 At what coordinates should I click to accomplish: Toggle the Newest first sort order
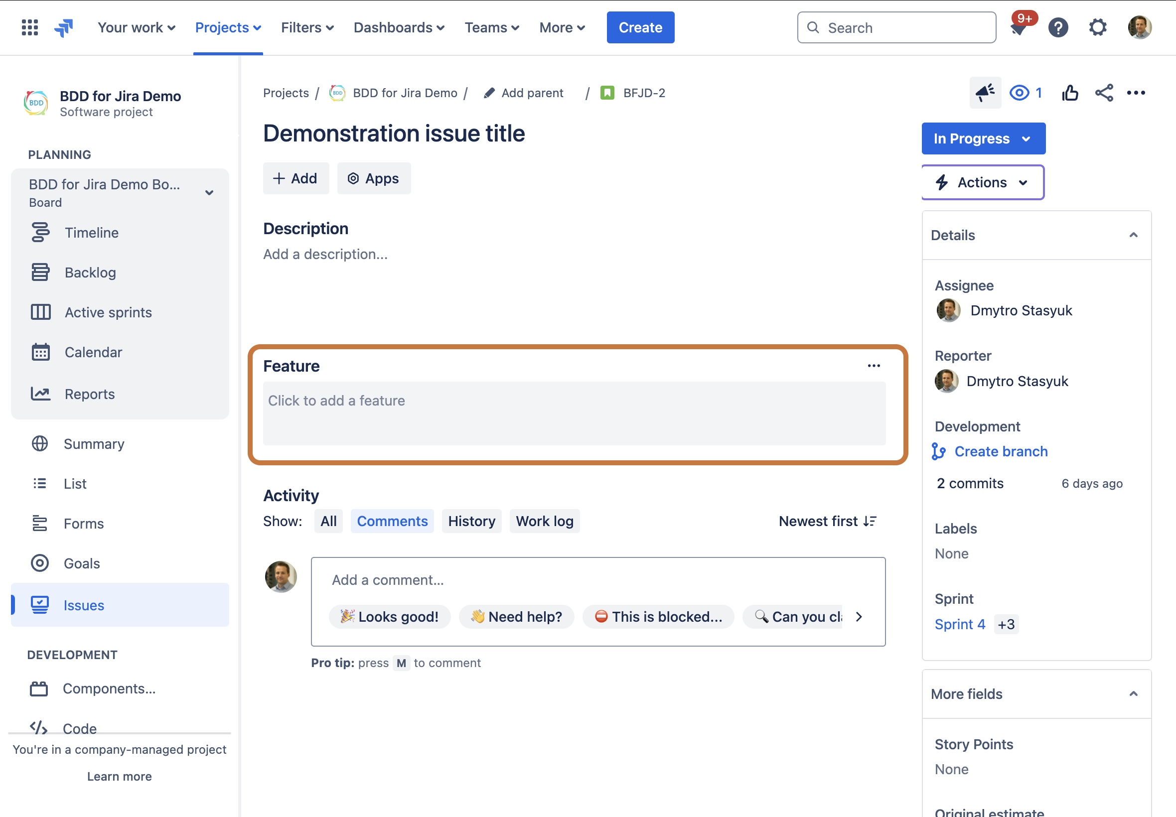pyautogui.click(x=827, y=521)
